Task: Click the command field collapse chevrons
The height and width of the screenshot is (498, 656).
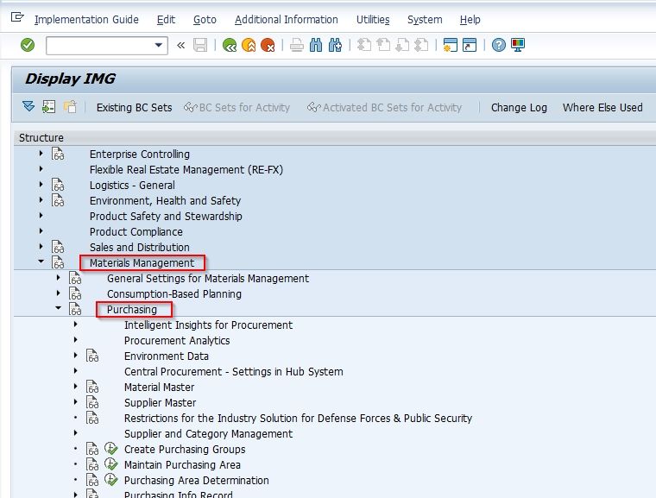Action: tap(180, 45)
